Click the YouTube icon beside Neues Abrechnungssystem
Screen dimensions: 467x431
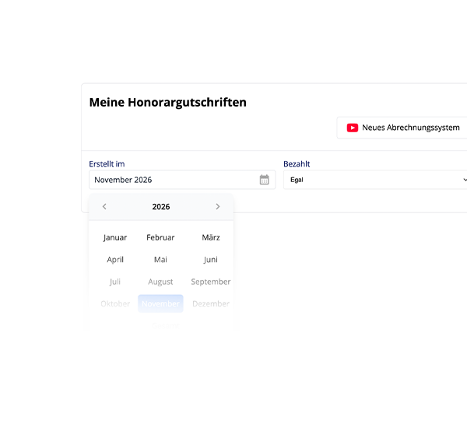[x=352, y=128]
